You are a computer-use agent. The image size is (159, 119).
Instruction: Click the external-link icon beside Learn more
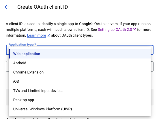(48, 35)
